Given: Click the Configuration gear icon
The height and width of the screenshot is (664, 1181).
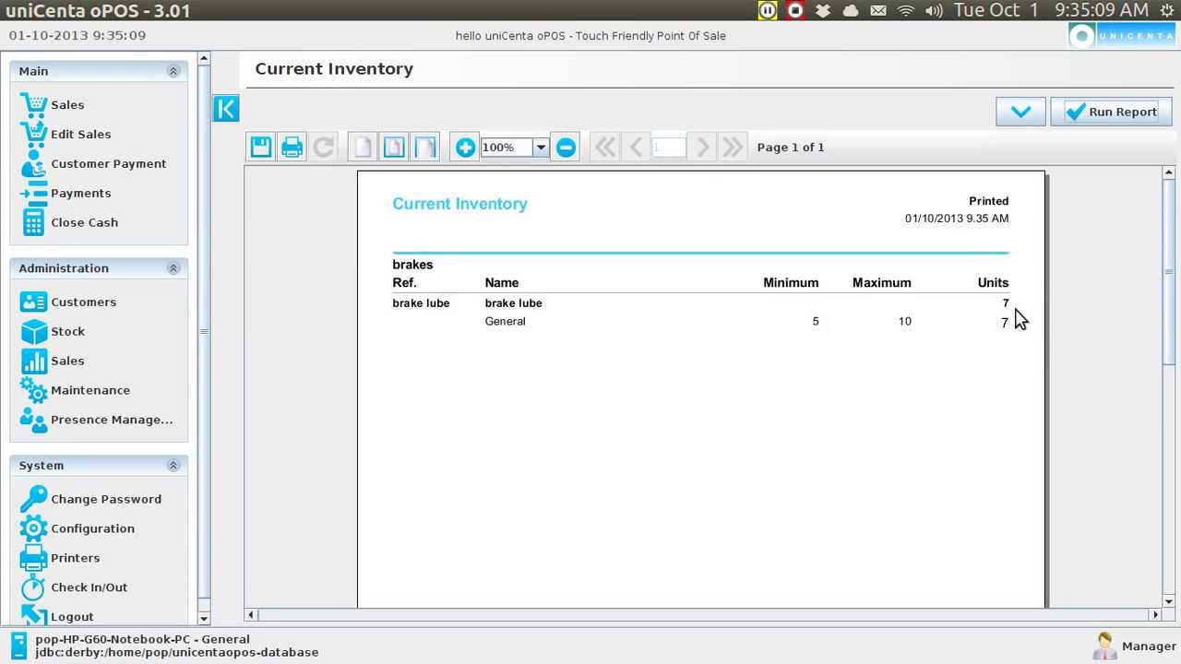Looking at the screenshot, I should click(x=33, y=528).
